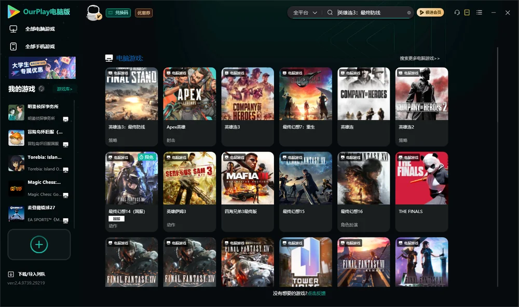Expand the 游戏库> library link
This screenshot has width=519, height=307.
pyautogui.click(x=64, y=89)
